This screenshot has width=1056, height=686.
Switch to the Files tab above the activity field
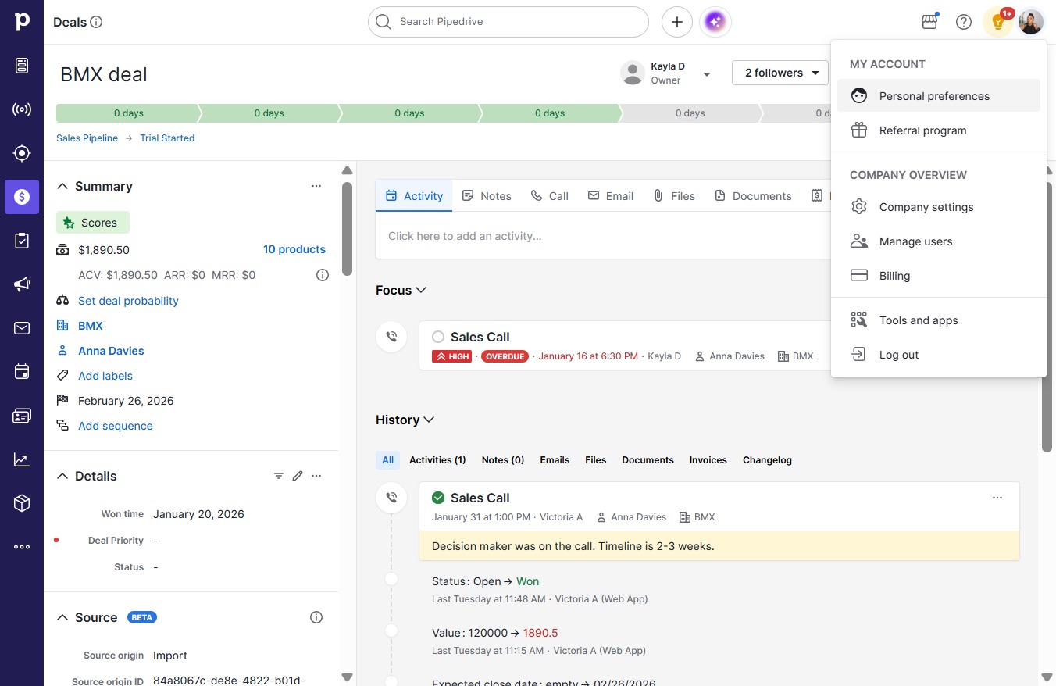(674, 196)
